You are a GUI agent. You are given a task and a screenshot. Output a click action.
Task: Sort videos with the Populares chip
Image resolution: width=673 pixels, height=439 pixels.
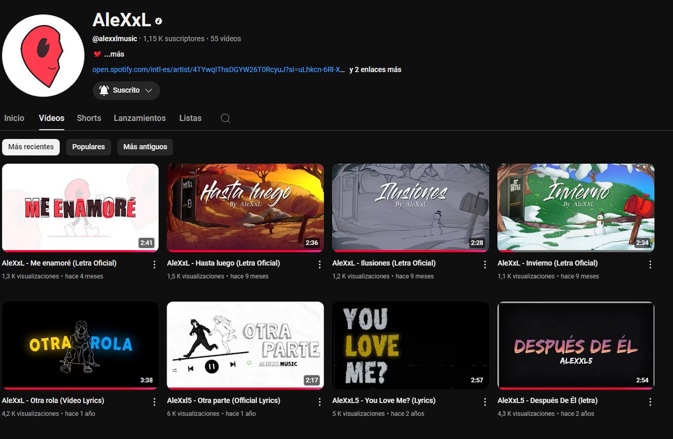[x=89, y=147]
